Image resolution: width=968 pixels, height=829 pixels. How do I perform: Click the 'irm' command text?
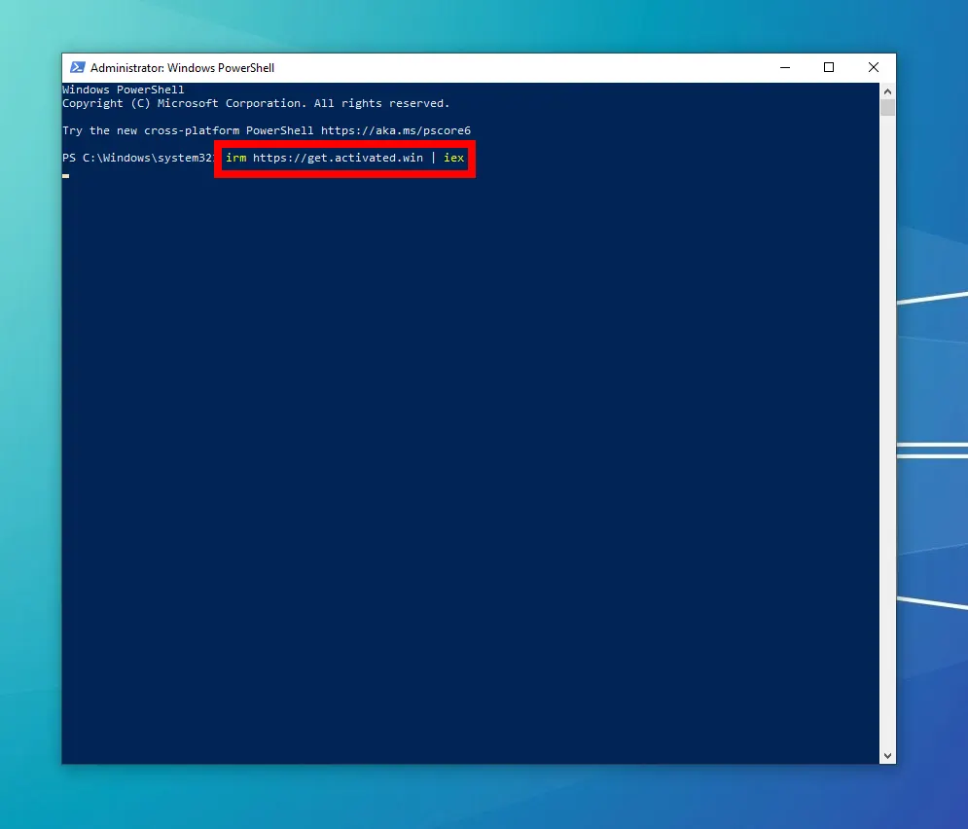coord(235,158)
